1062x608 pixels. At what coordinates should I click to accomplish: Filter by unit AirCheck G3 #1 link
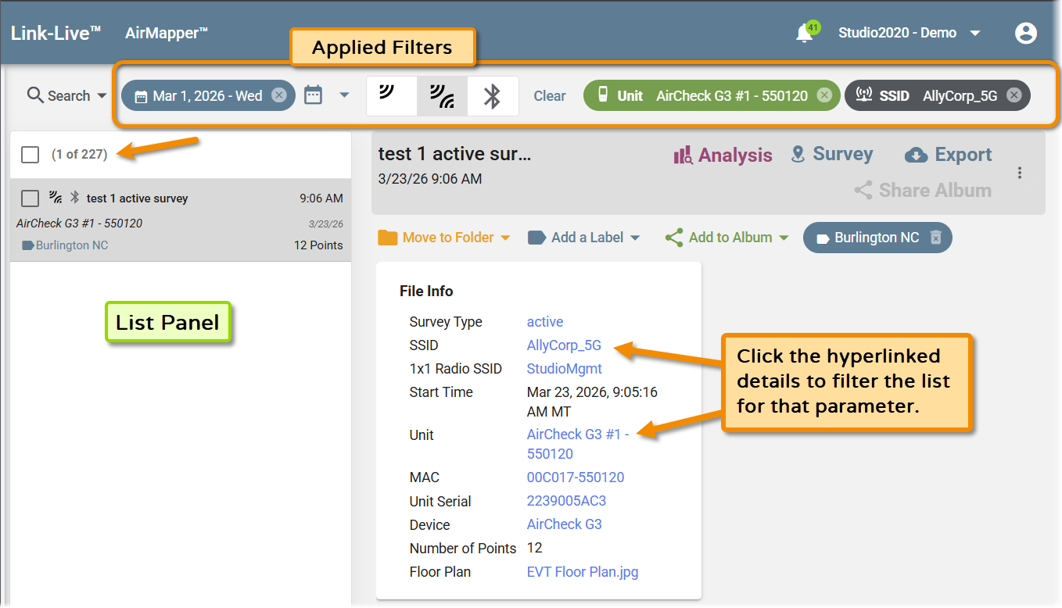578,444
